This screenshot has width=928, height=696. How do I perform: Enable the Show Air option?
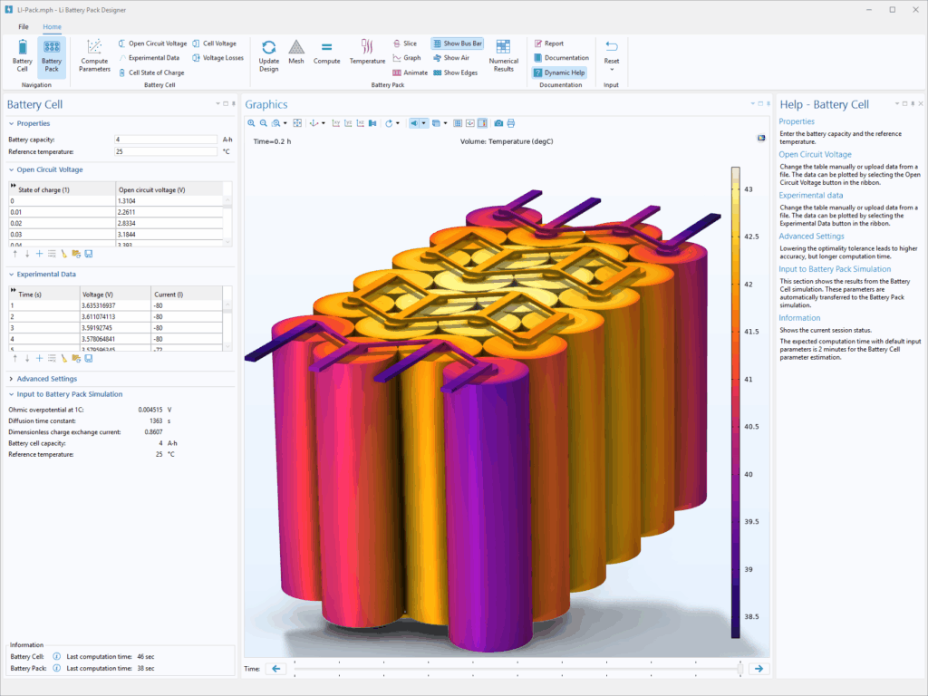coord(451,58)
